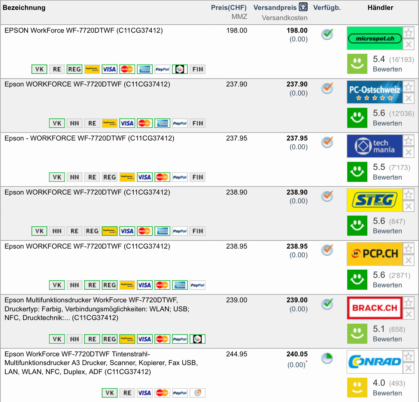Open the EPSON WorkForce WF-7720DTWF 198.00 offer
Viewport: 419px width, 402px height.
click(83, 31)
